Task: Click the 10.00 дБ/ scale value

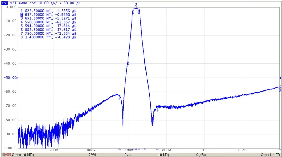Action: click(47, 3)
